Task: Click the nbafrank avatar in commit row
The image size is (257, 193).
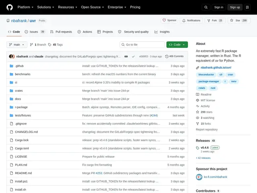Action: (11, 56)
